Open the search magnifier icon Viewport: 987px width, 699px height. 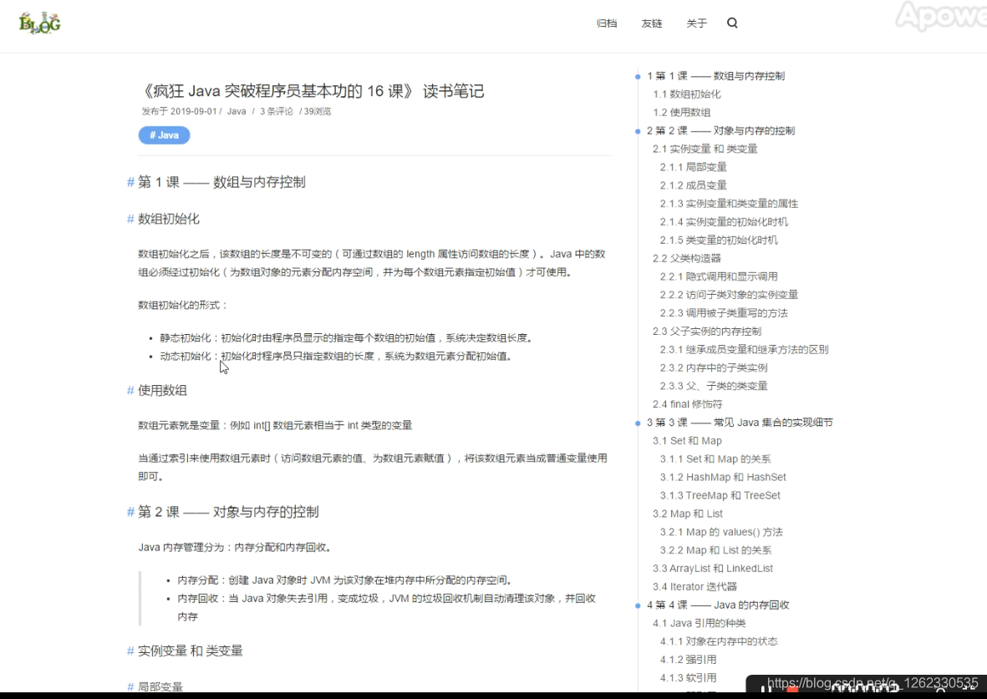pos(732,23)
